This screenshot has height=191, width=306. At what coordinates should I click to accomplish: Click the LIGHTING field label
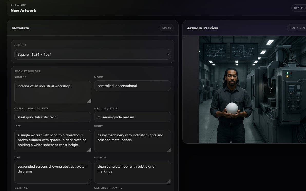21,188
